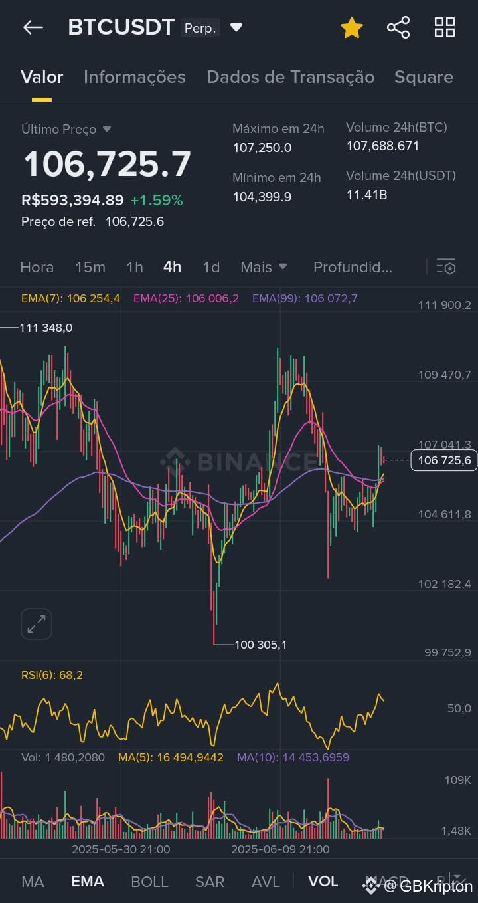Expand the BTCUSDT pair selector arrow

pos(236,27)
